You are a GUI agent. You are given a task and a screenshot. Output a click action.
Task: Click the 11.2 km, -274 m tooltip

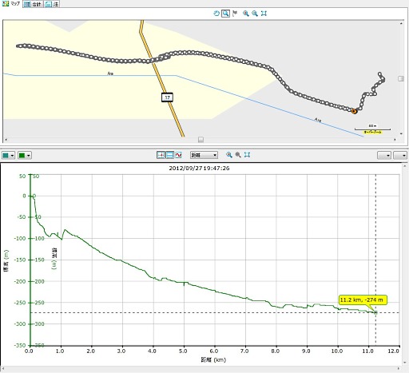362,300
